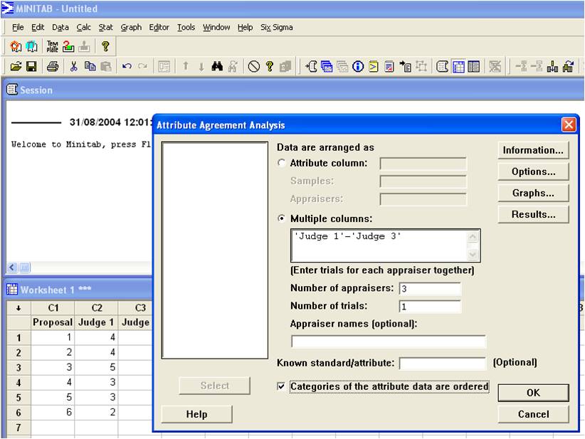The image size is (585, 439).
Task: Click the insert column bars icon
Action: pos(552,67)
